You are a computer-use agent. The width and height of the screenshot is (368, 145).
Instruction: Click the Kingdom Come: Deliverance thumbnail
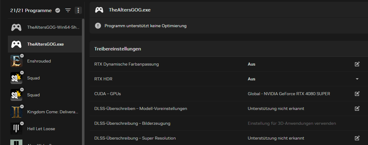point(16,112)
